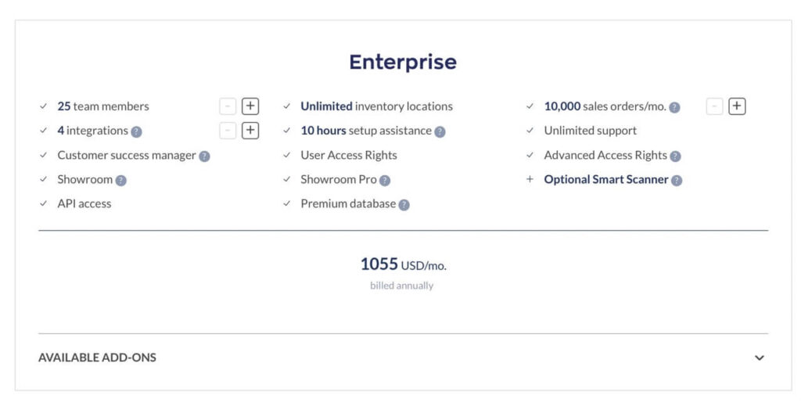Click the AVAILABLE ADD-ONS section label
The image size is (801, 406).
click(97, 357)
